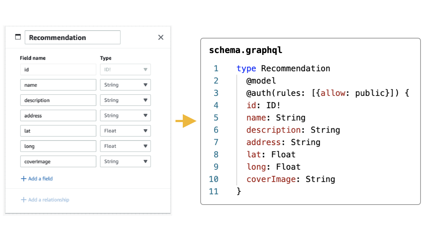This screenshot has height=242, width=426.
Task: Click the coverImage field name input
Action: 58,161
